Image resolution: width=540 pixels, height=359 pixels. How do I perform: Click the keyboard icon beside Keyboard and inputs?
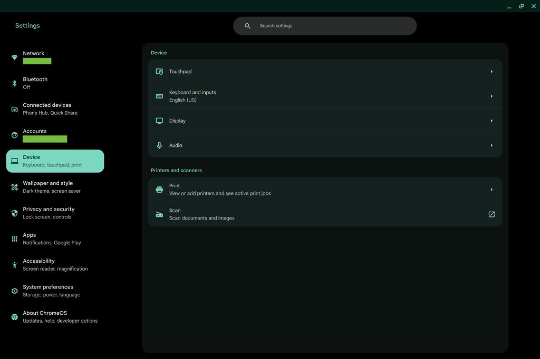(159, 96)
